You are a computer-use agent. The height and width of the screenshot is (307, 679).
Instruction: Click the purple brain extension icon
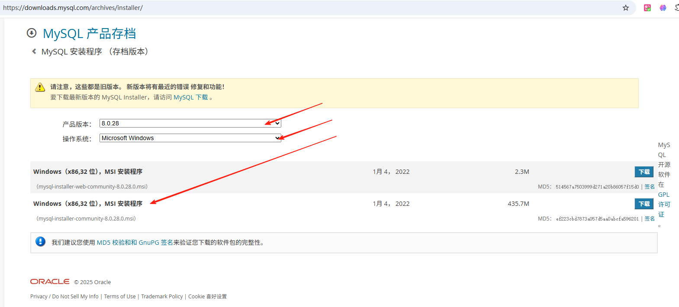[663, 8]
